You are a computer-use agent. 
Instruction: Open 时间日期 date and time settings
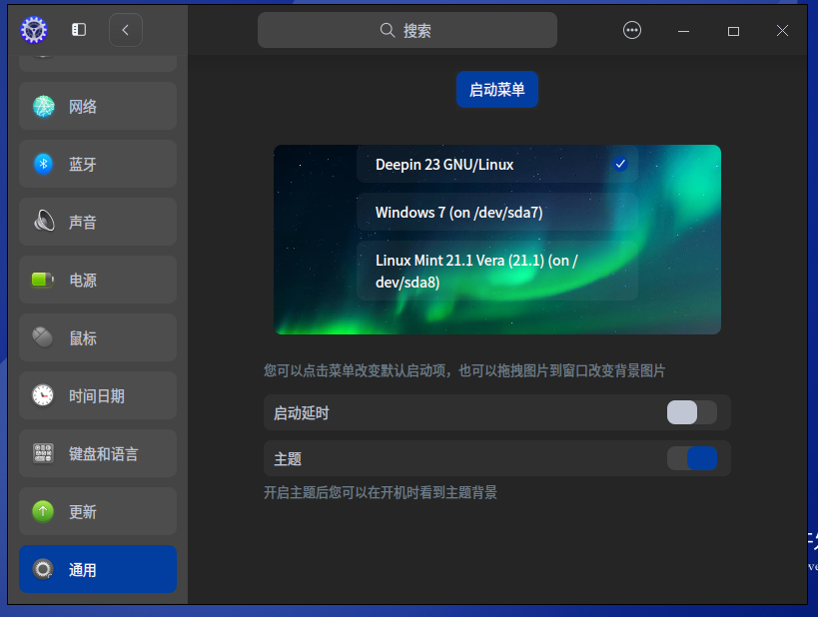(97, 395)
